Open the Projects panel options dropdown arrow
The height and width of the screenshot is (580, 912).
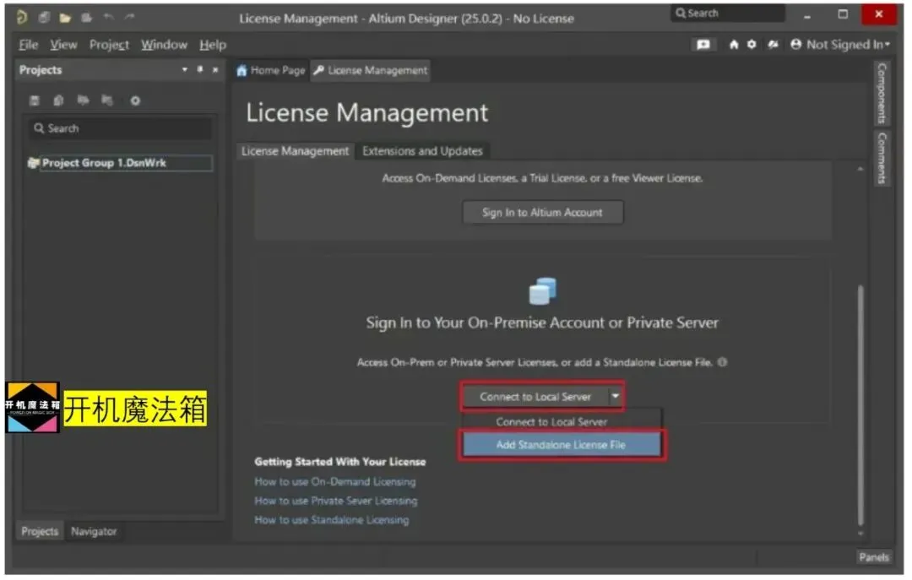click(184, 70)
